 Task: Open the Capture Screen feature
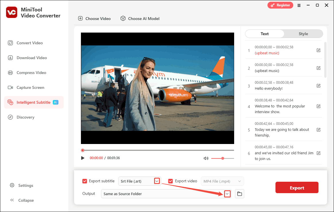[31, 87]
